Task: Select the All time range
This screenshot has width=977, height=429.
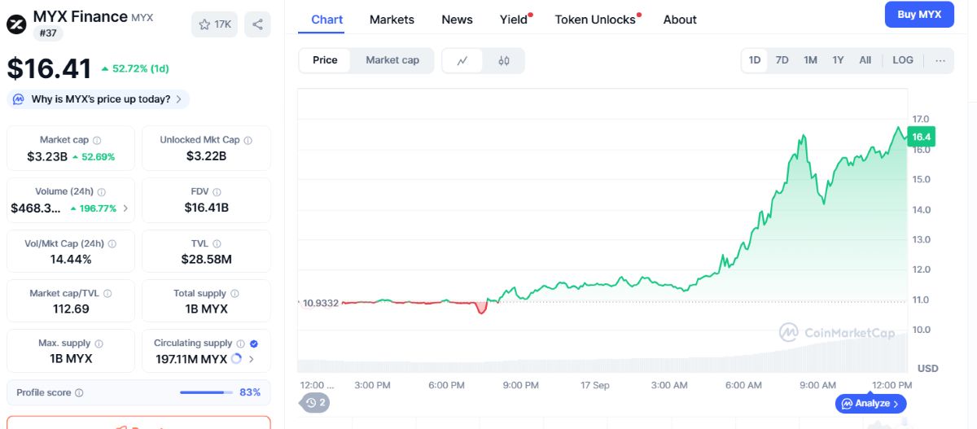Action: click(x=865, y=60)
